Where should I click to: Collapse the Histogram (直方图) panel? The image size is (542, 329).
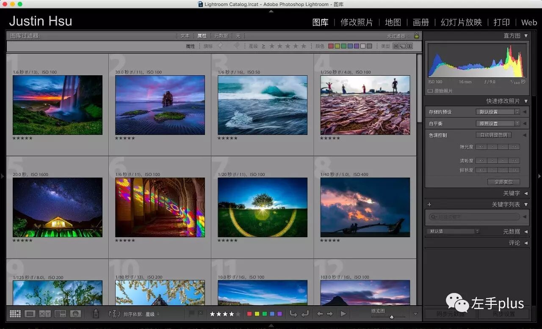[x=526, y=36]
